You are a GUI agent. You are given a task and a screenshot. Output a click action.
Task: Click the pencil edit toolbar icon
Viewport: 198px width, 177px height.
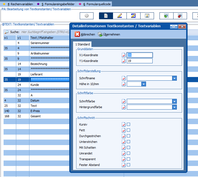[x=120, y=16]
